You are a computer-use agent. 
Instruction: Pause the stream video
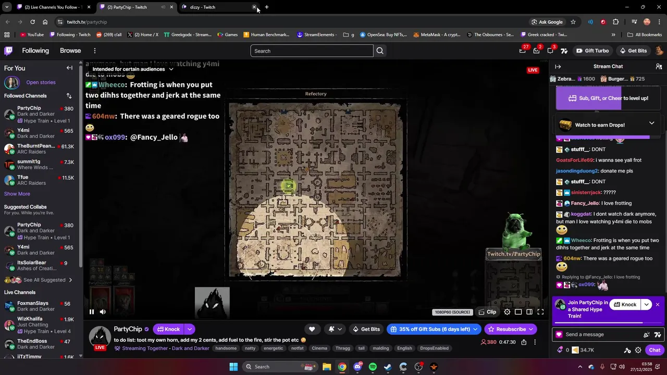pyautogui.click(x=92, y=312)
